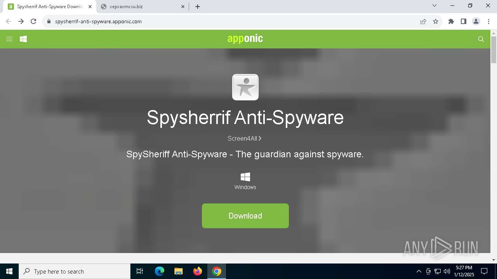This screenshot has height=279, width=497.
Task: Close the Spysherrif Anti-Spyware tab
Action: pos(90,7)
